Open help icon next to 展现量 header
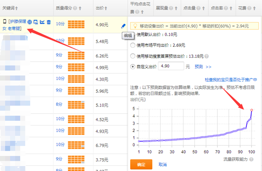 (x=171, y=8)
